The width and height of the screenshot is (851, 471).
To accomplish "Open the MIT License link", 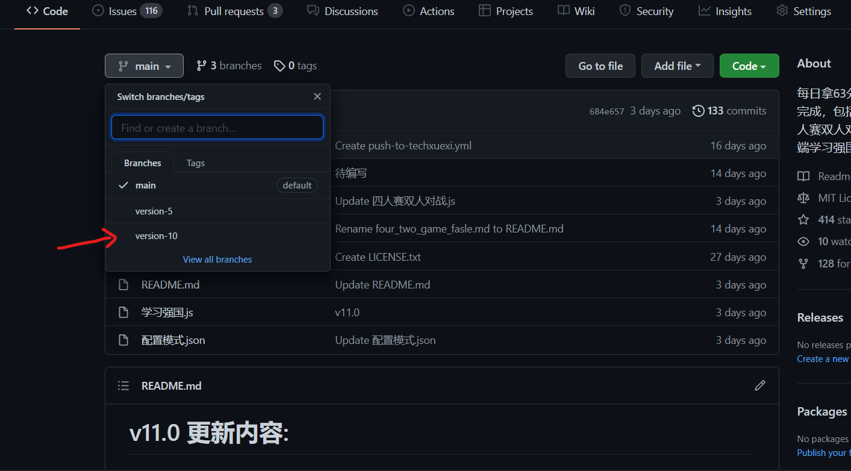I will [824, 198].
